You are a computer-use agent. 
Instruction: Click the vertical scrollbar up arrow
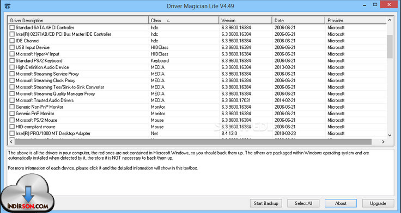[x=390, y=20]
